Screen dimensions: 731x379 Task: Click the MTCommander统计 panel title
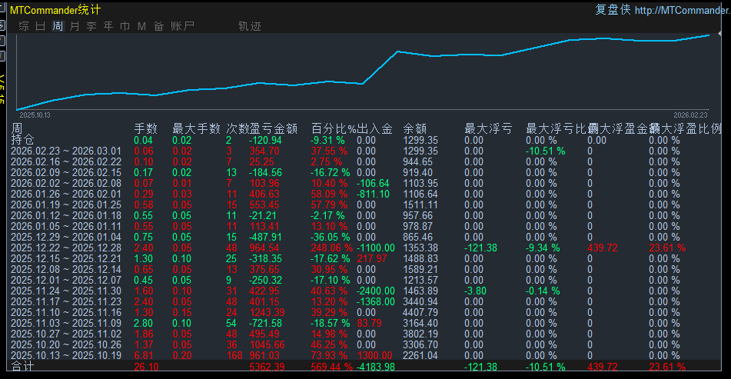pyautogui.click(x=55, y=10)
